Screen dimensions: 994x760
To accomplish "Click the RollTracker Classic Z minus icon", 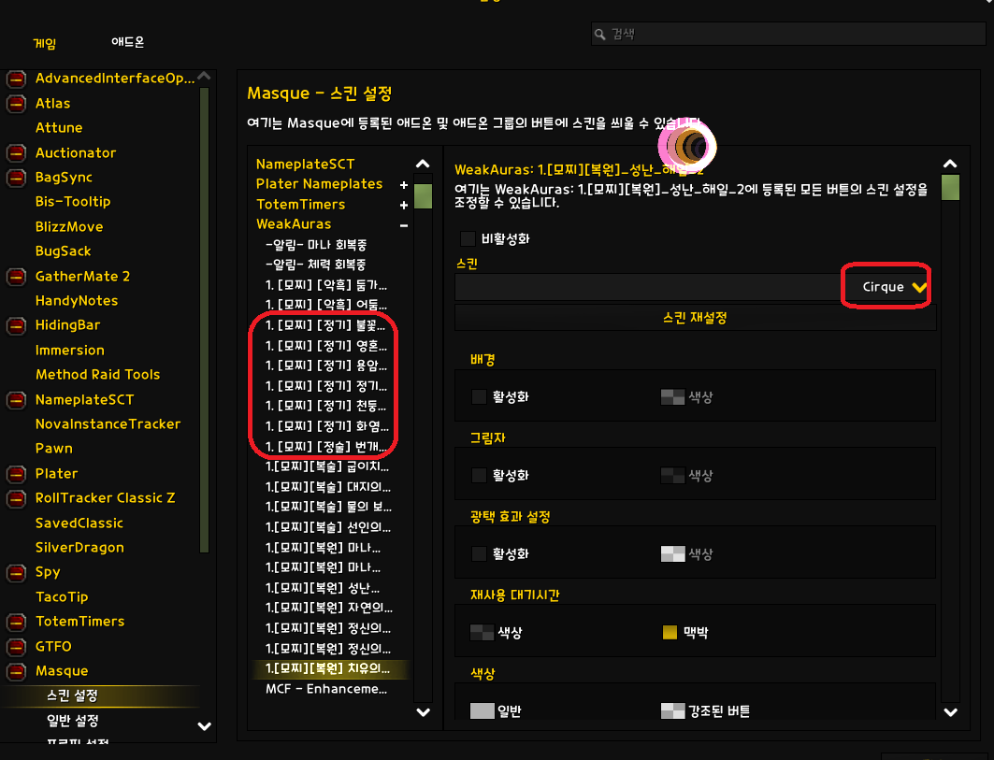I will click(16, 498).
